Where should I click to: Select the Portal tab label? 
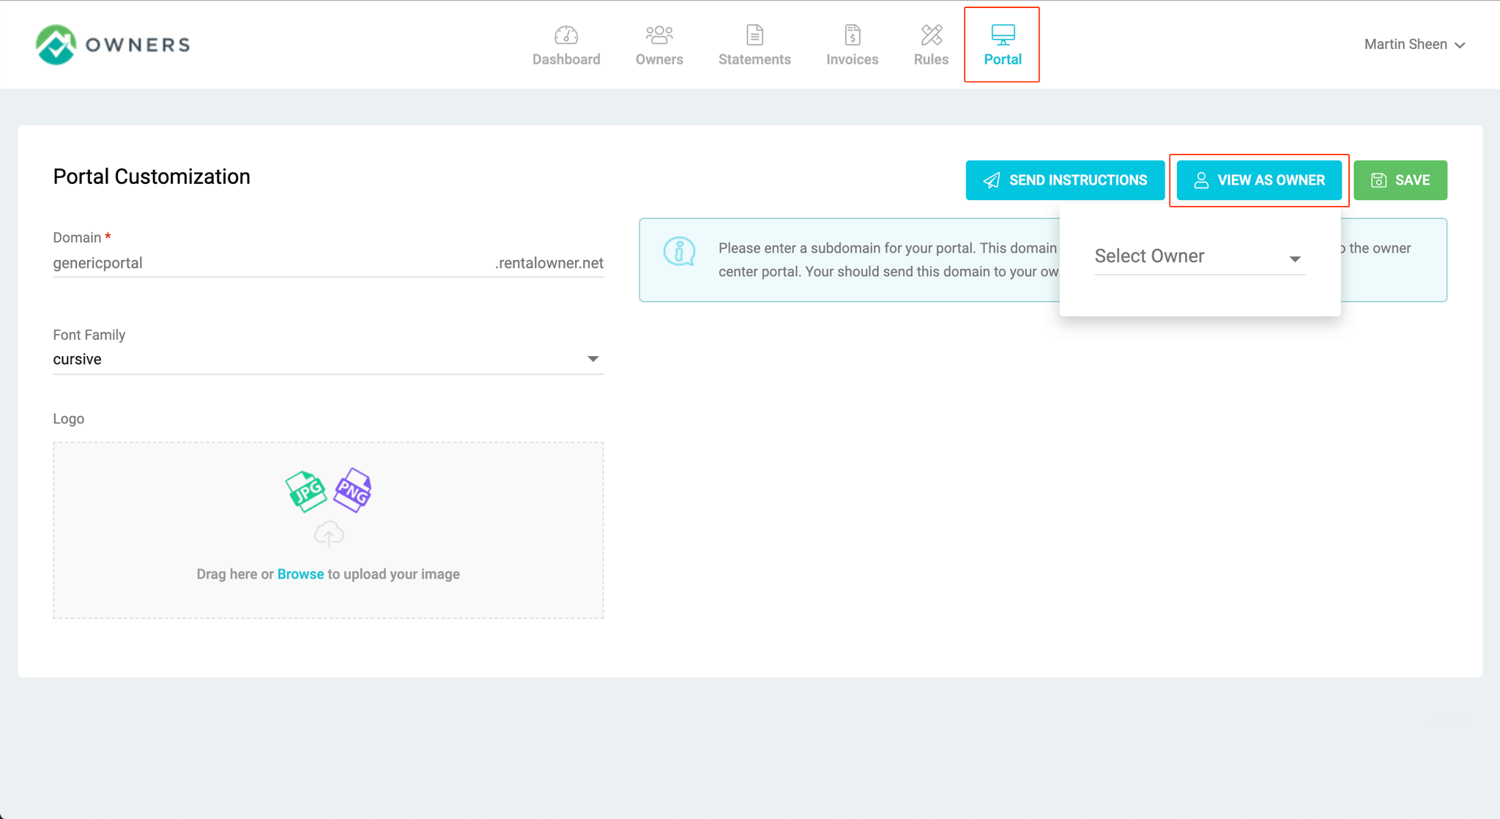pos(1003,59)
